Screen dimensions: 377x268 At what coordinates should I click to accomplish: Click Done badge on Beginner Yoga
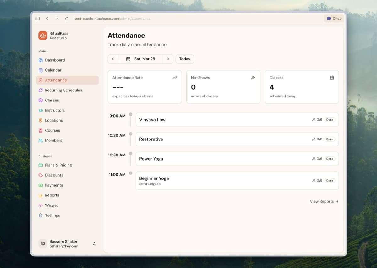[x=330, y=181]
